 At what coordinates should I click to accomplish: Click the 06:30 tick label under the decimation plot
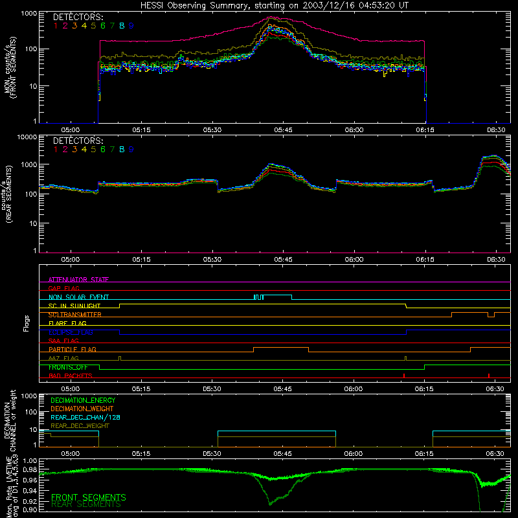point(495,454)
